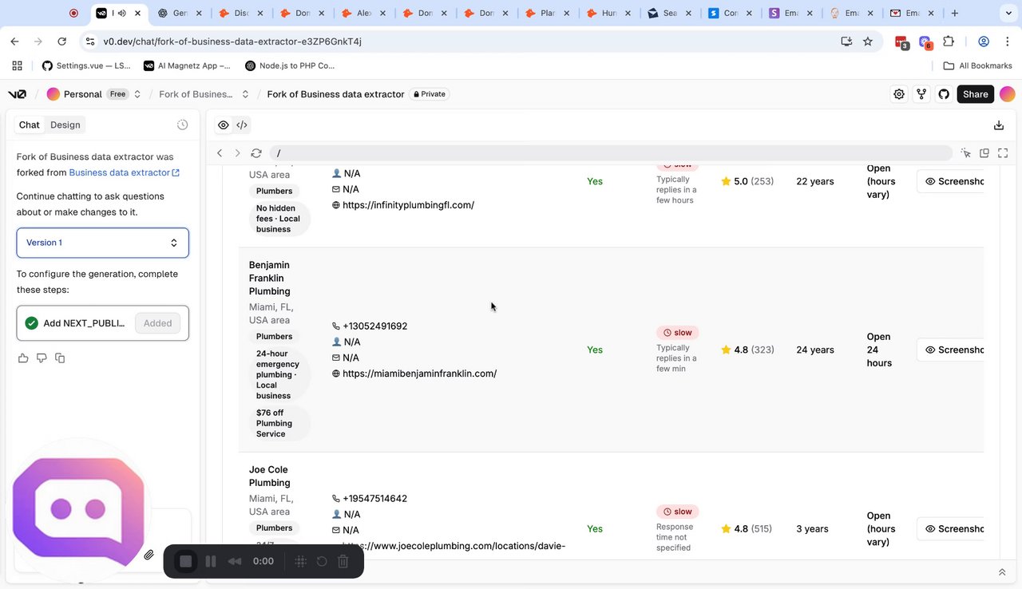Click the Share button
The height and width of the screenshot is (589, 1022).
(x=976, y=94)
